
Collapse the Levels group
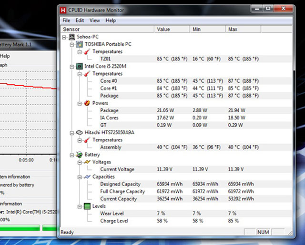(x=80, y=206)
